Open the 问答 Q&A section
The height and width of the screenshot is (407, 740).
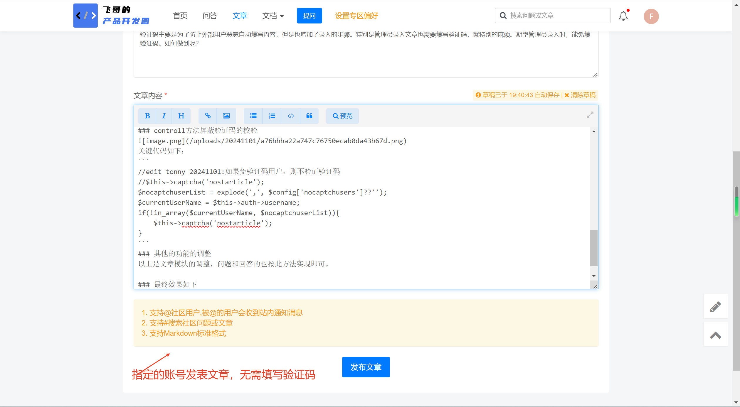pyautogui.click(x=210, y=16)
